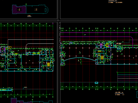Click the yellow and cyan bar at bottom-left edge
Image resolution: width=138 pixels, height=103 pixels.
(6, 90)
